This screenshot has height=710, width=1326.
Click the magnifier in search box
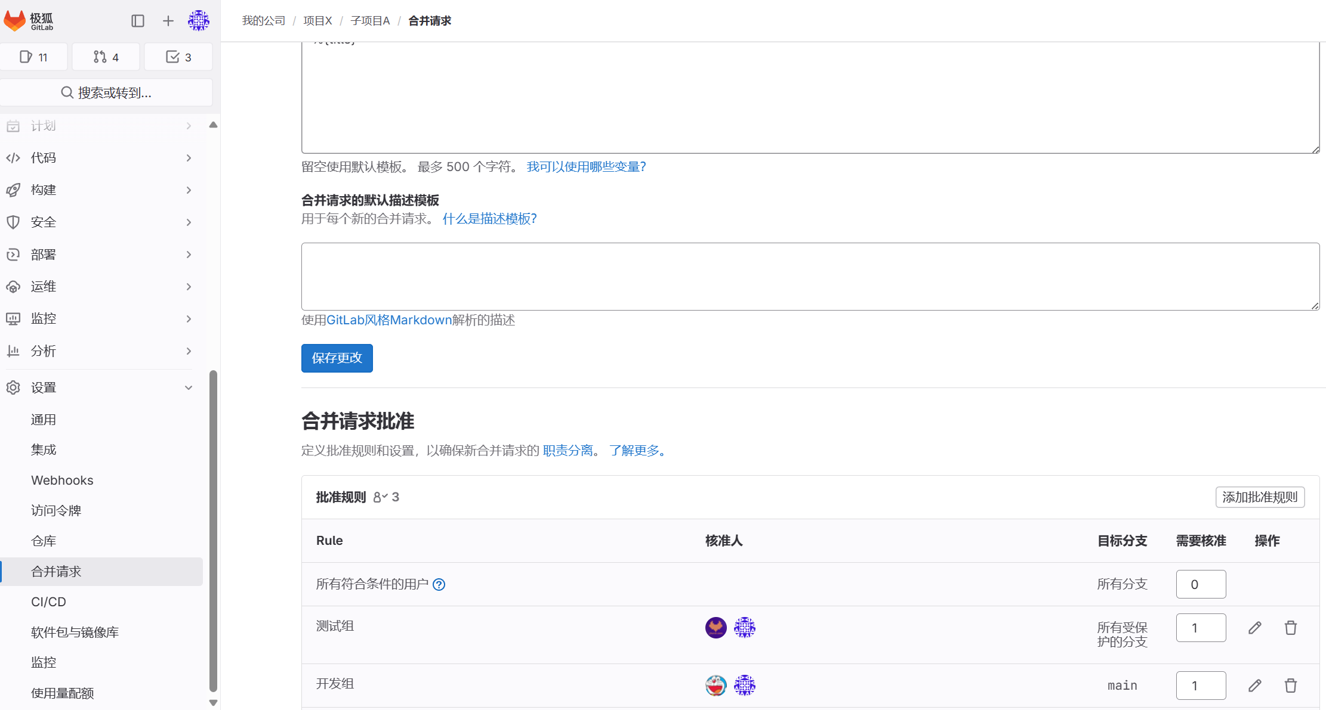point(67,92)
